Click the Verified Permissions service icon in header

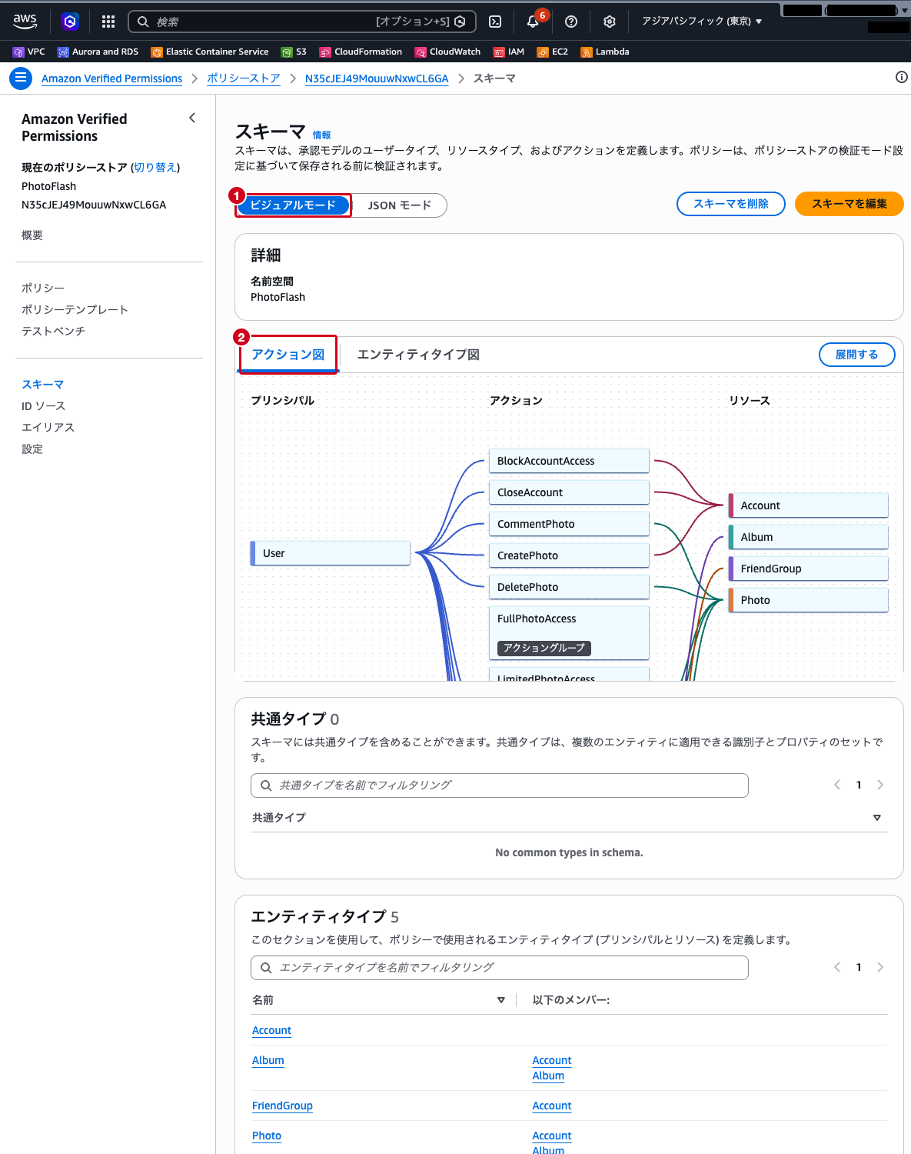[x=70, y=22]
